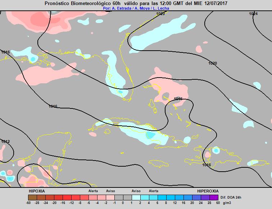Select the palest pink swatch between -2 and -1
Image resolution: width=272 pixels, height=209 pixels.
tap(110, 198)
